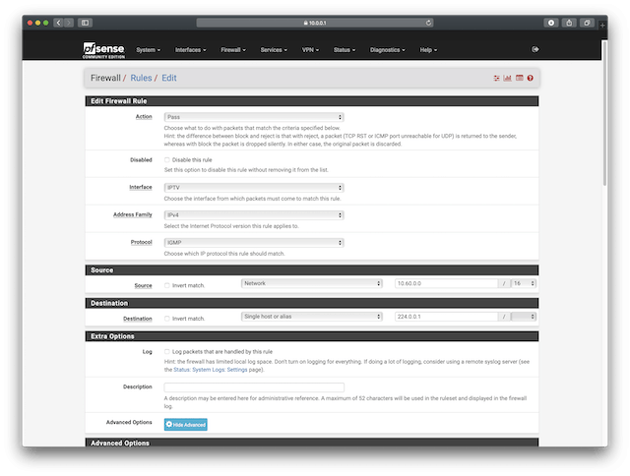
Task: Click the Description text field
Action: (254, 387)
